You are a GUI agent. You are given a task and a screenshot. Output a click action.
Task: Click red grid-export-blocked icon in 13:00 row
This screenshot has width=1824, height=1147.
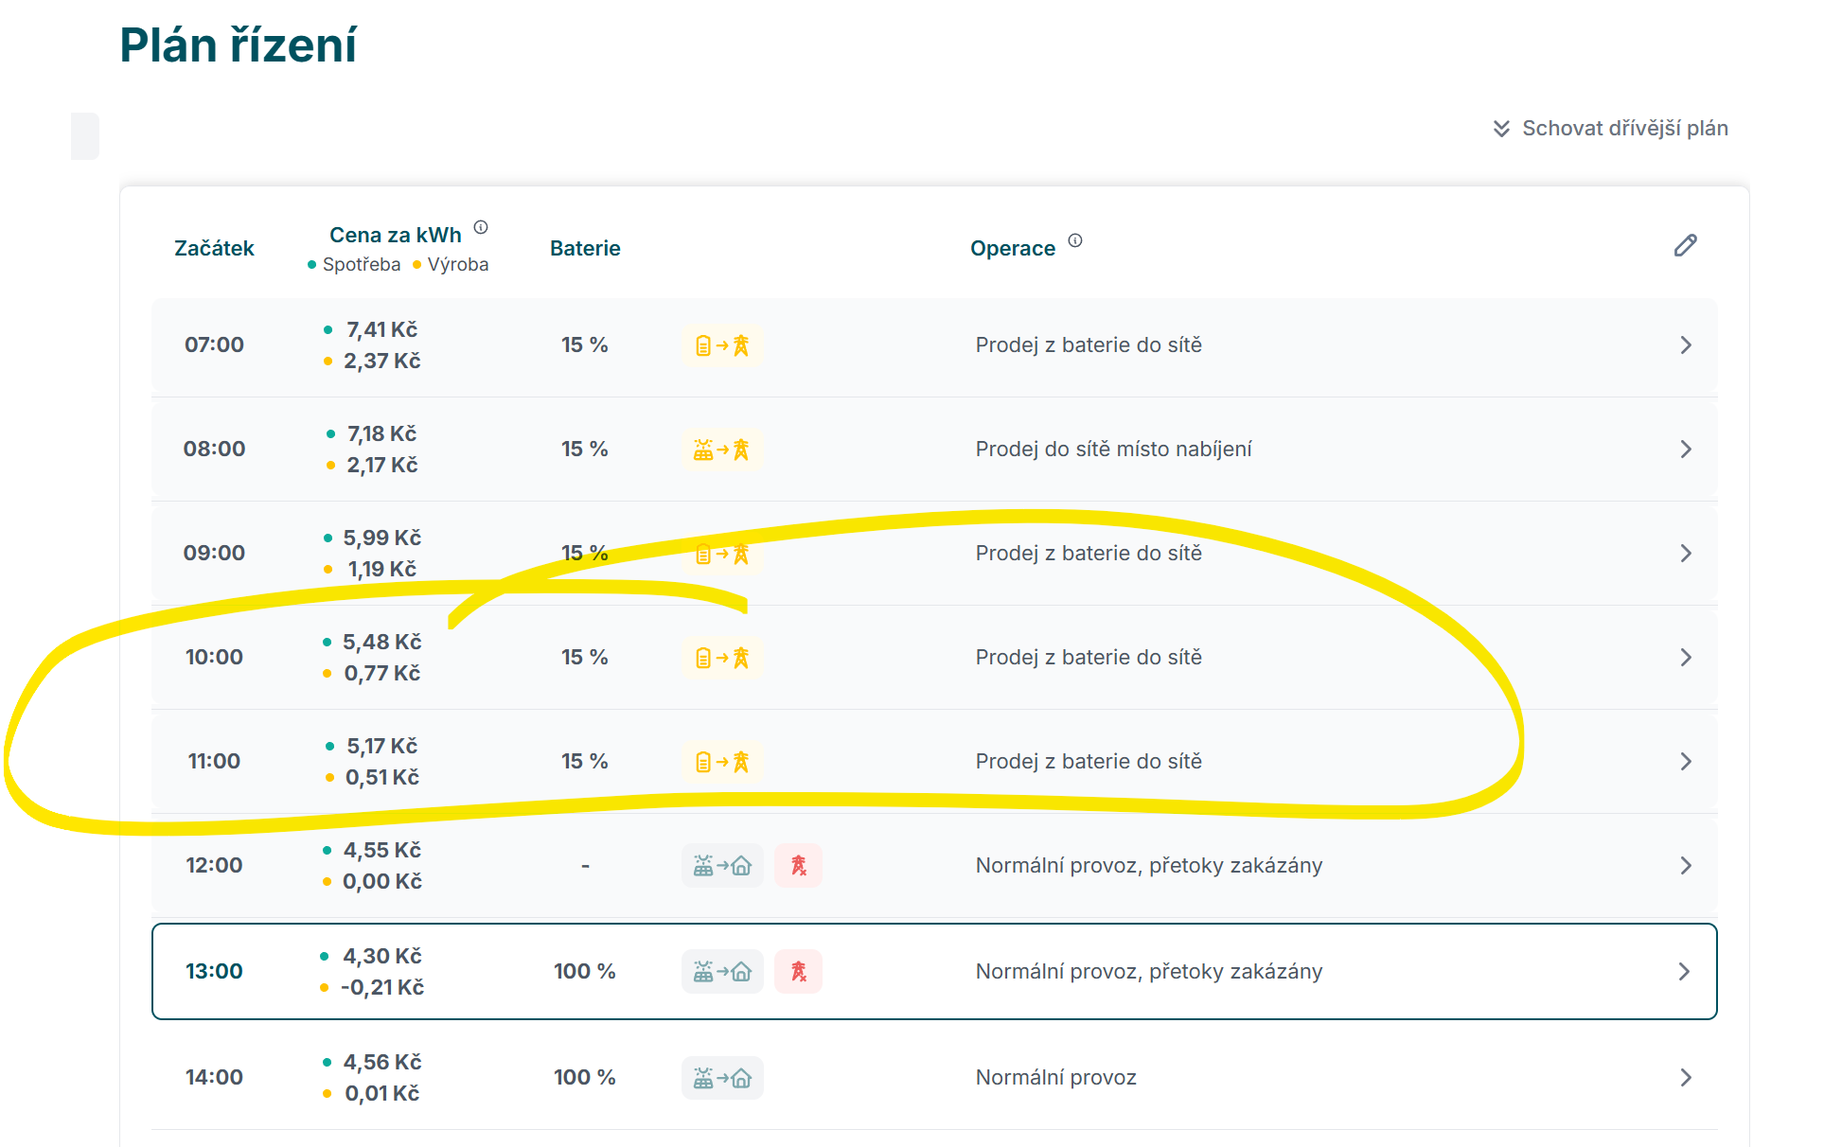tap(798, 972)
